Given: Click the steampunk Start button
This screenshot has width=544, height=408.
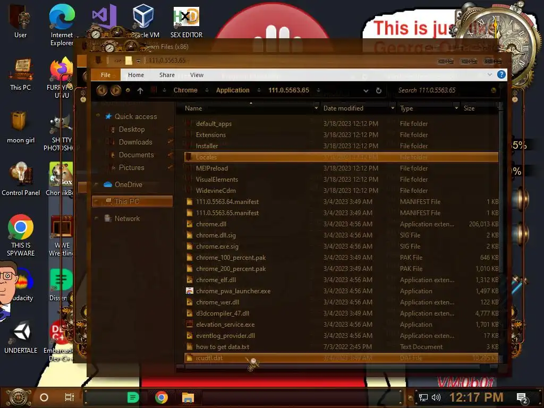Looking at the screenshot, I should pos(19,397).
